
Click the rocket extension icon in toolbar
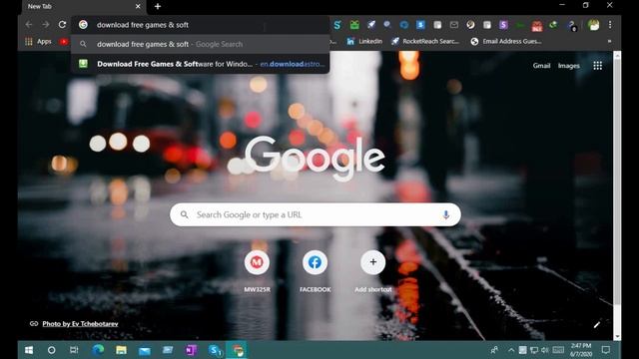(x=370, y=25)
